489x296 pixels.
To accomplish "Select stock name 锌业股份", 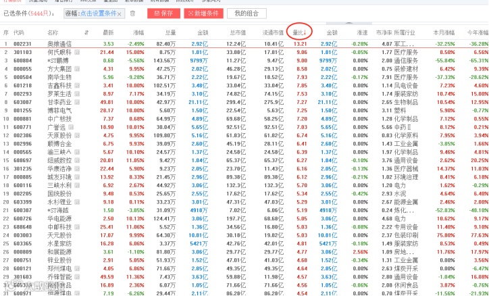I will coord(59,260).
